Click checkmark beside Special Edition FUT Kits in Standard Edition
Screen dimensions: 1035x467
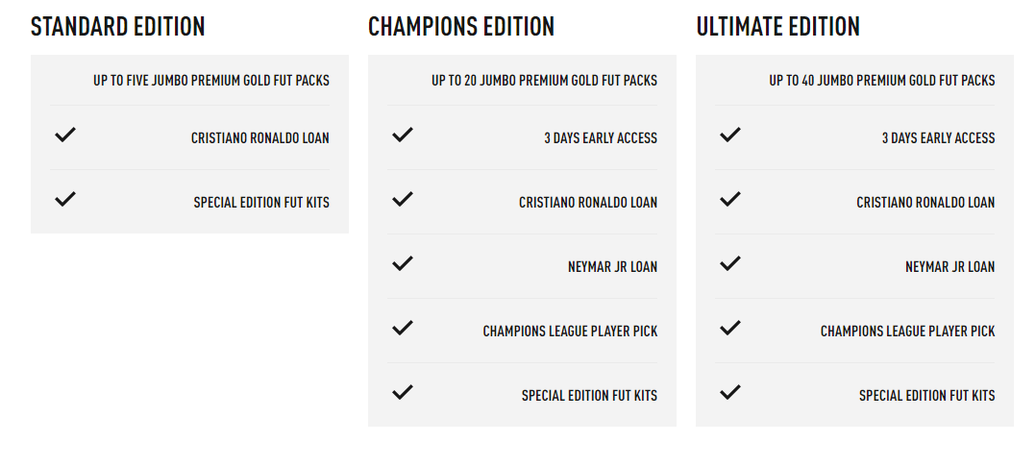(x=64, y=200)
